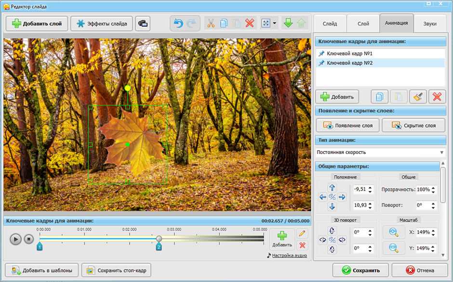This screenshot has width=453, height=282.
Task: Open the fit-to-screen dropdown arrow in toolbar
Action: 275,23
